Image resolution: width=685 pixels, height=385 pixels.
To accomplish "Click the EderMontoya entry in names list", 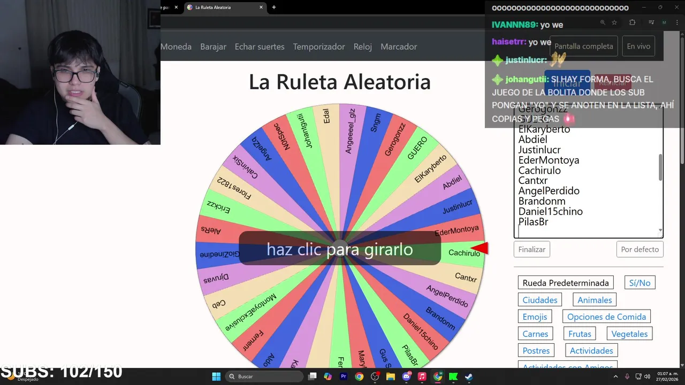I will click(x=549, y=160).
